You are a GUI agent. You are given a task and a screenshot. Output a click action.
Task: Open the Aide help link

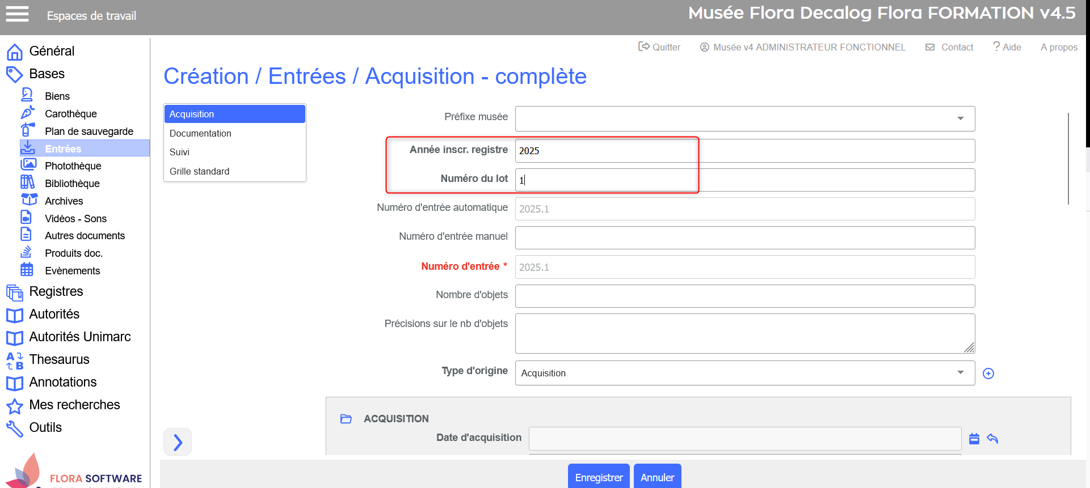pos(1007,47)
